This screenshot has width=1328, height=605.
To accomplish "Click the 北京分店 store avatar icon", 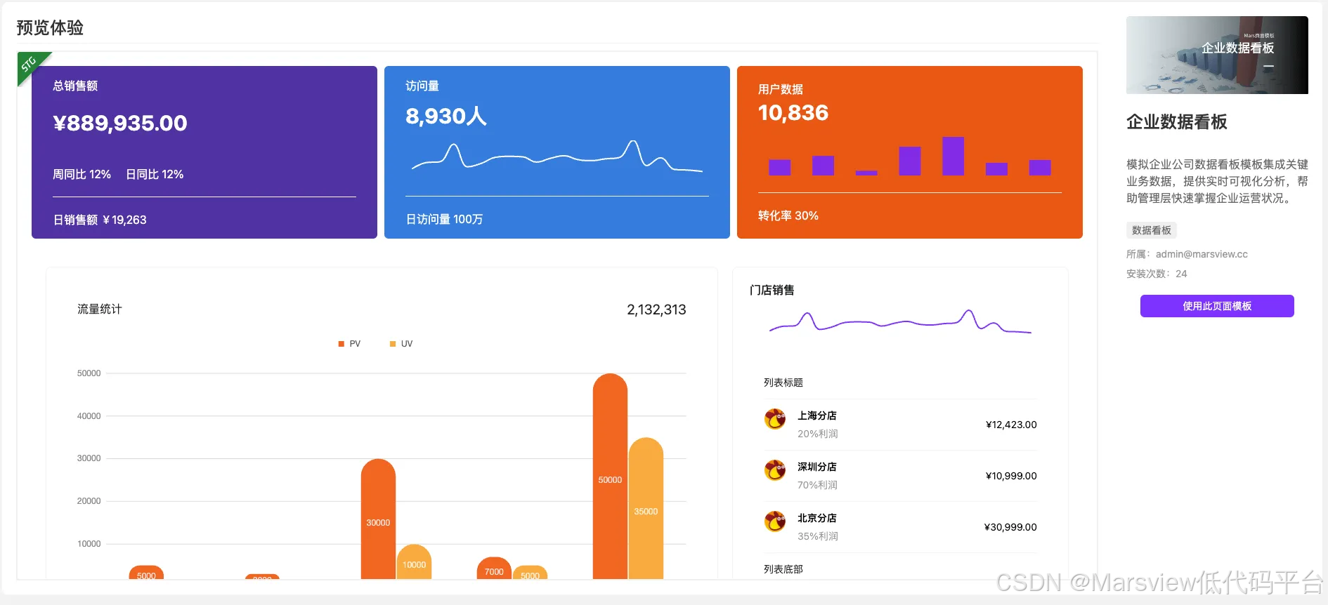I will (x=775, y=521).
